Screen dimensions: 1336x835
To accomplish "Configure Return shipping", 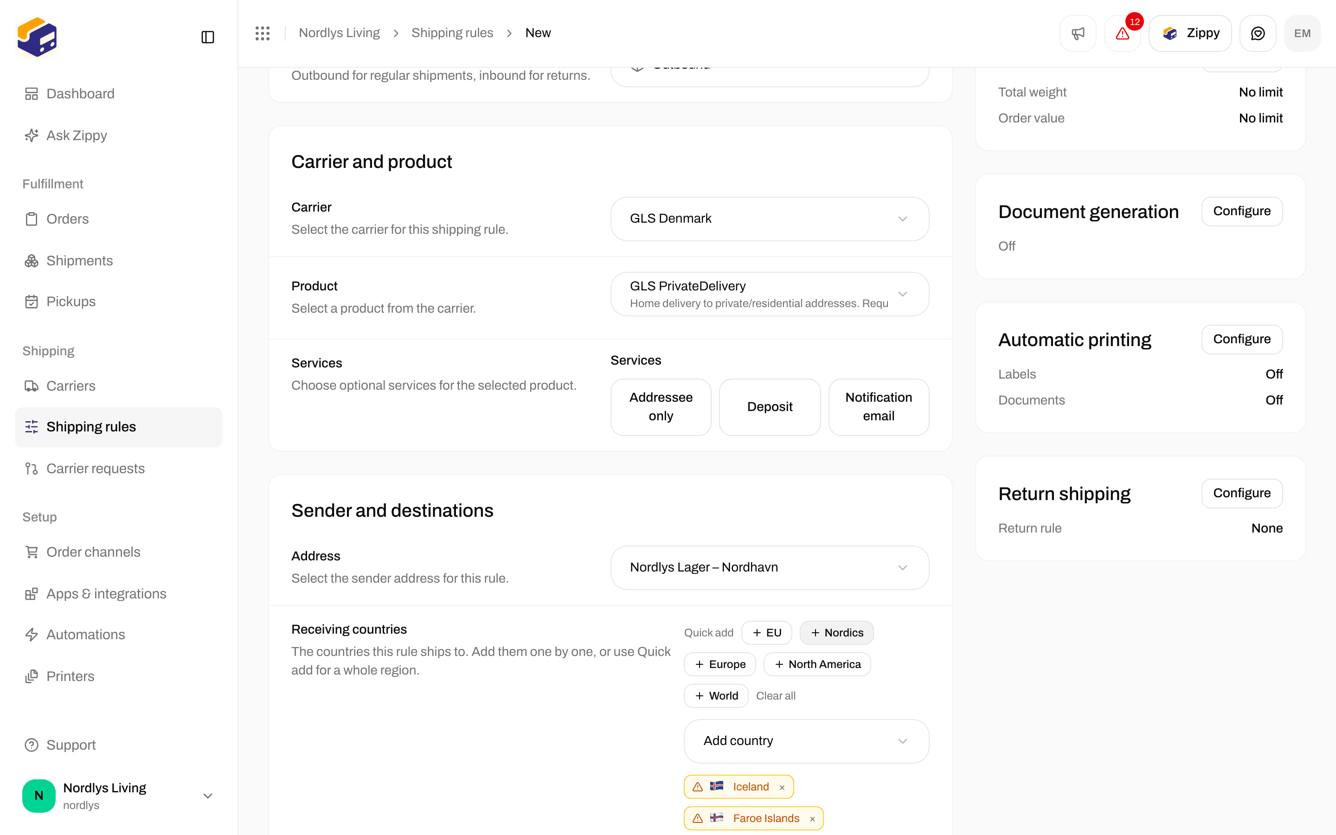I will coord(1241,494).
